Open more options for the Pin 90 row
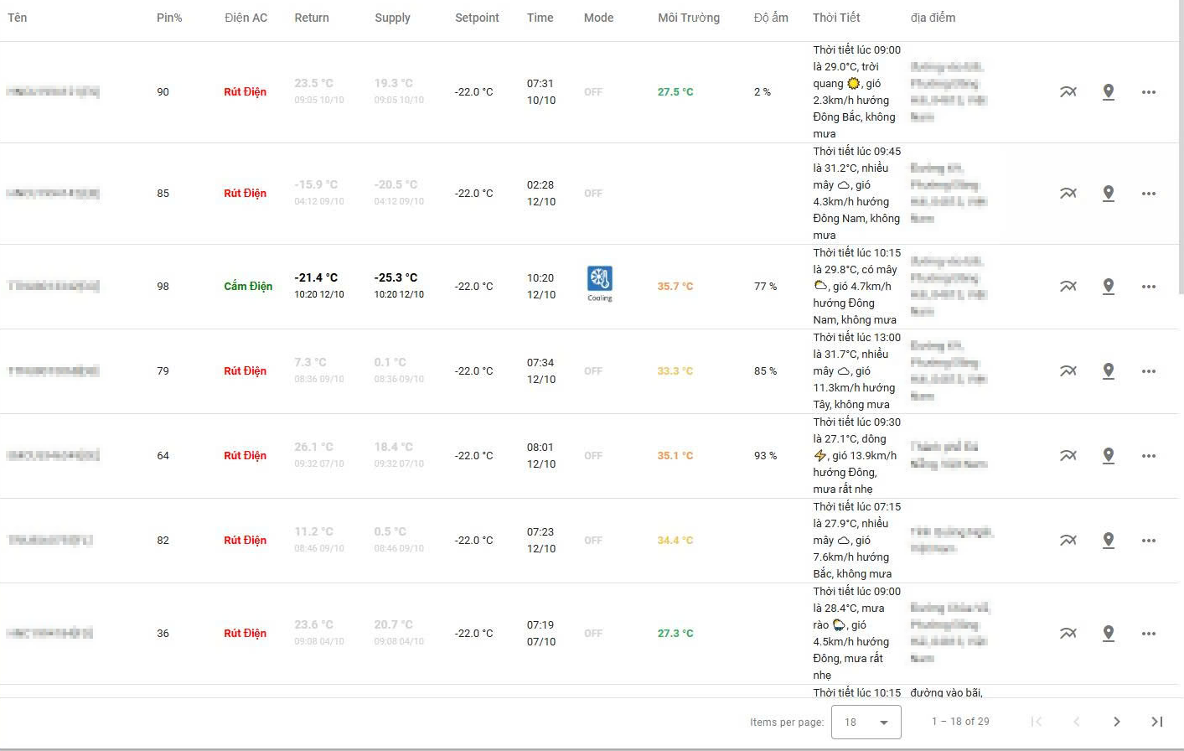 [x=1148, y=92]
